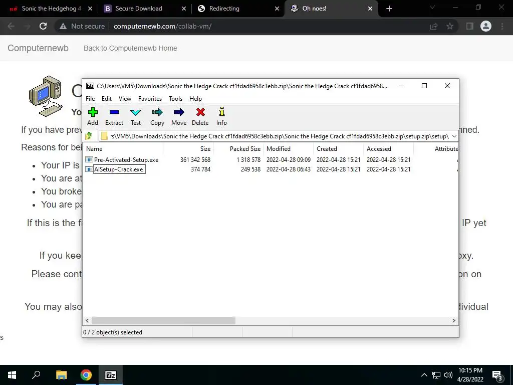The image size is (513, 385).
Task: Open Windows Start menu
Action: [x=12, y=375]
